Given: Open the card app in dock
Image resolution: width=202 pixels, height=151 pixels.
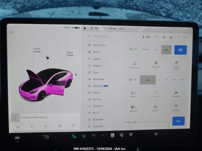Looking at the screenshot, I should pyautogui.click(x=131, y=135).
